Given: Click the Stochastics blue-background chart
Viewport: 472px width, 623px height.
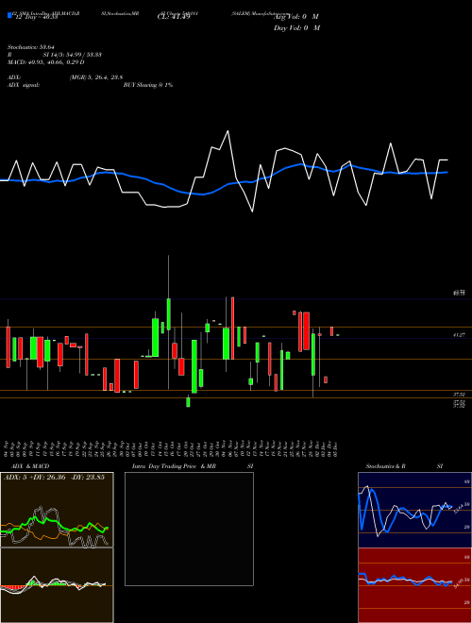Looking at the screenshot, I should [x=414, y=510].
